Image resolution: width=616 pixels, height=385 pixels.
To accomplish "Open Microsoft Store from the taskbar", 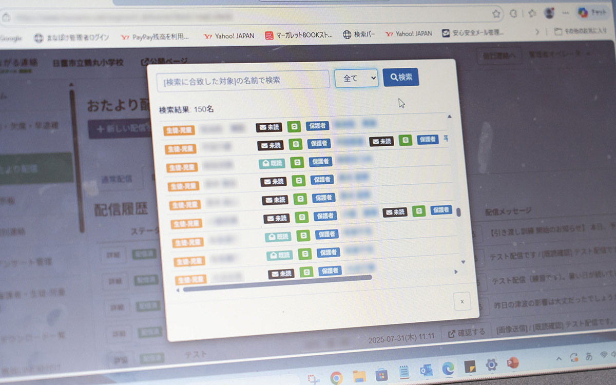I will click(x=381, y=375).
